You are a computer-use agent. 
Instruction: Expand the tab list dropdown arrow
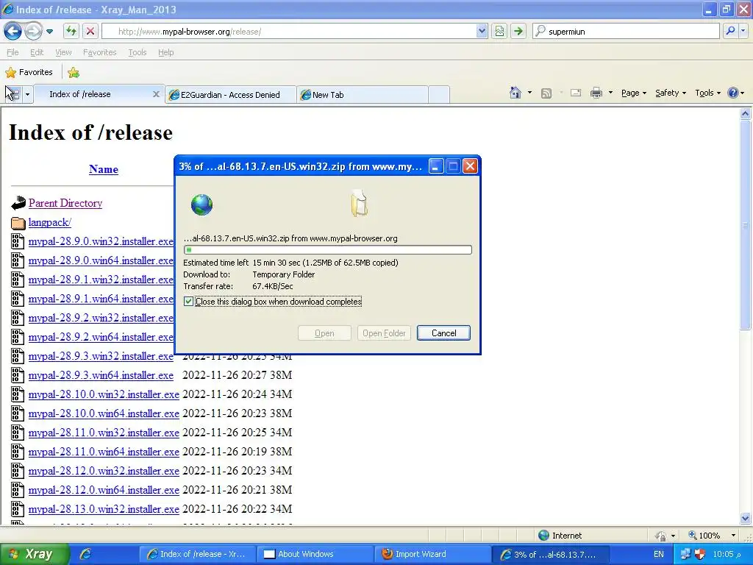pos(27,94)
